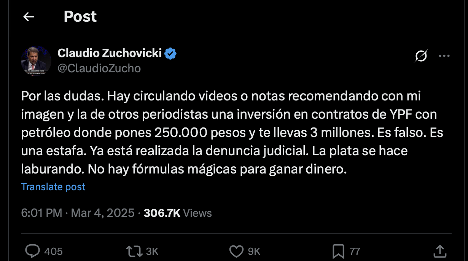468x261 pixels.
Task: Click Translate post link
Action: pyautogui.click(x=53, y=187)
